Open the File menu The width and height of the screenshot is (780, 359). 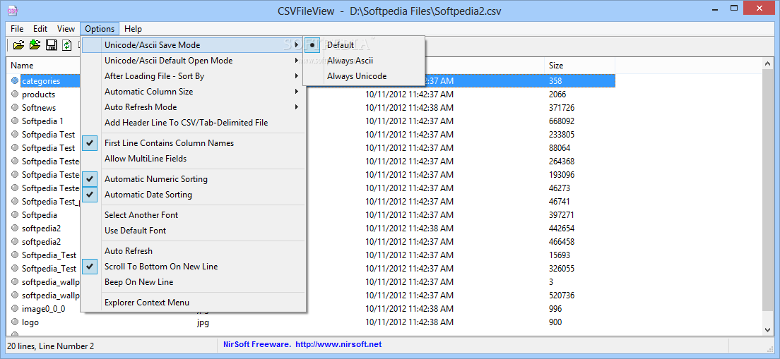click(17, 29)
